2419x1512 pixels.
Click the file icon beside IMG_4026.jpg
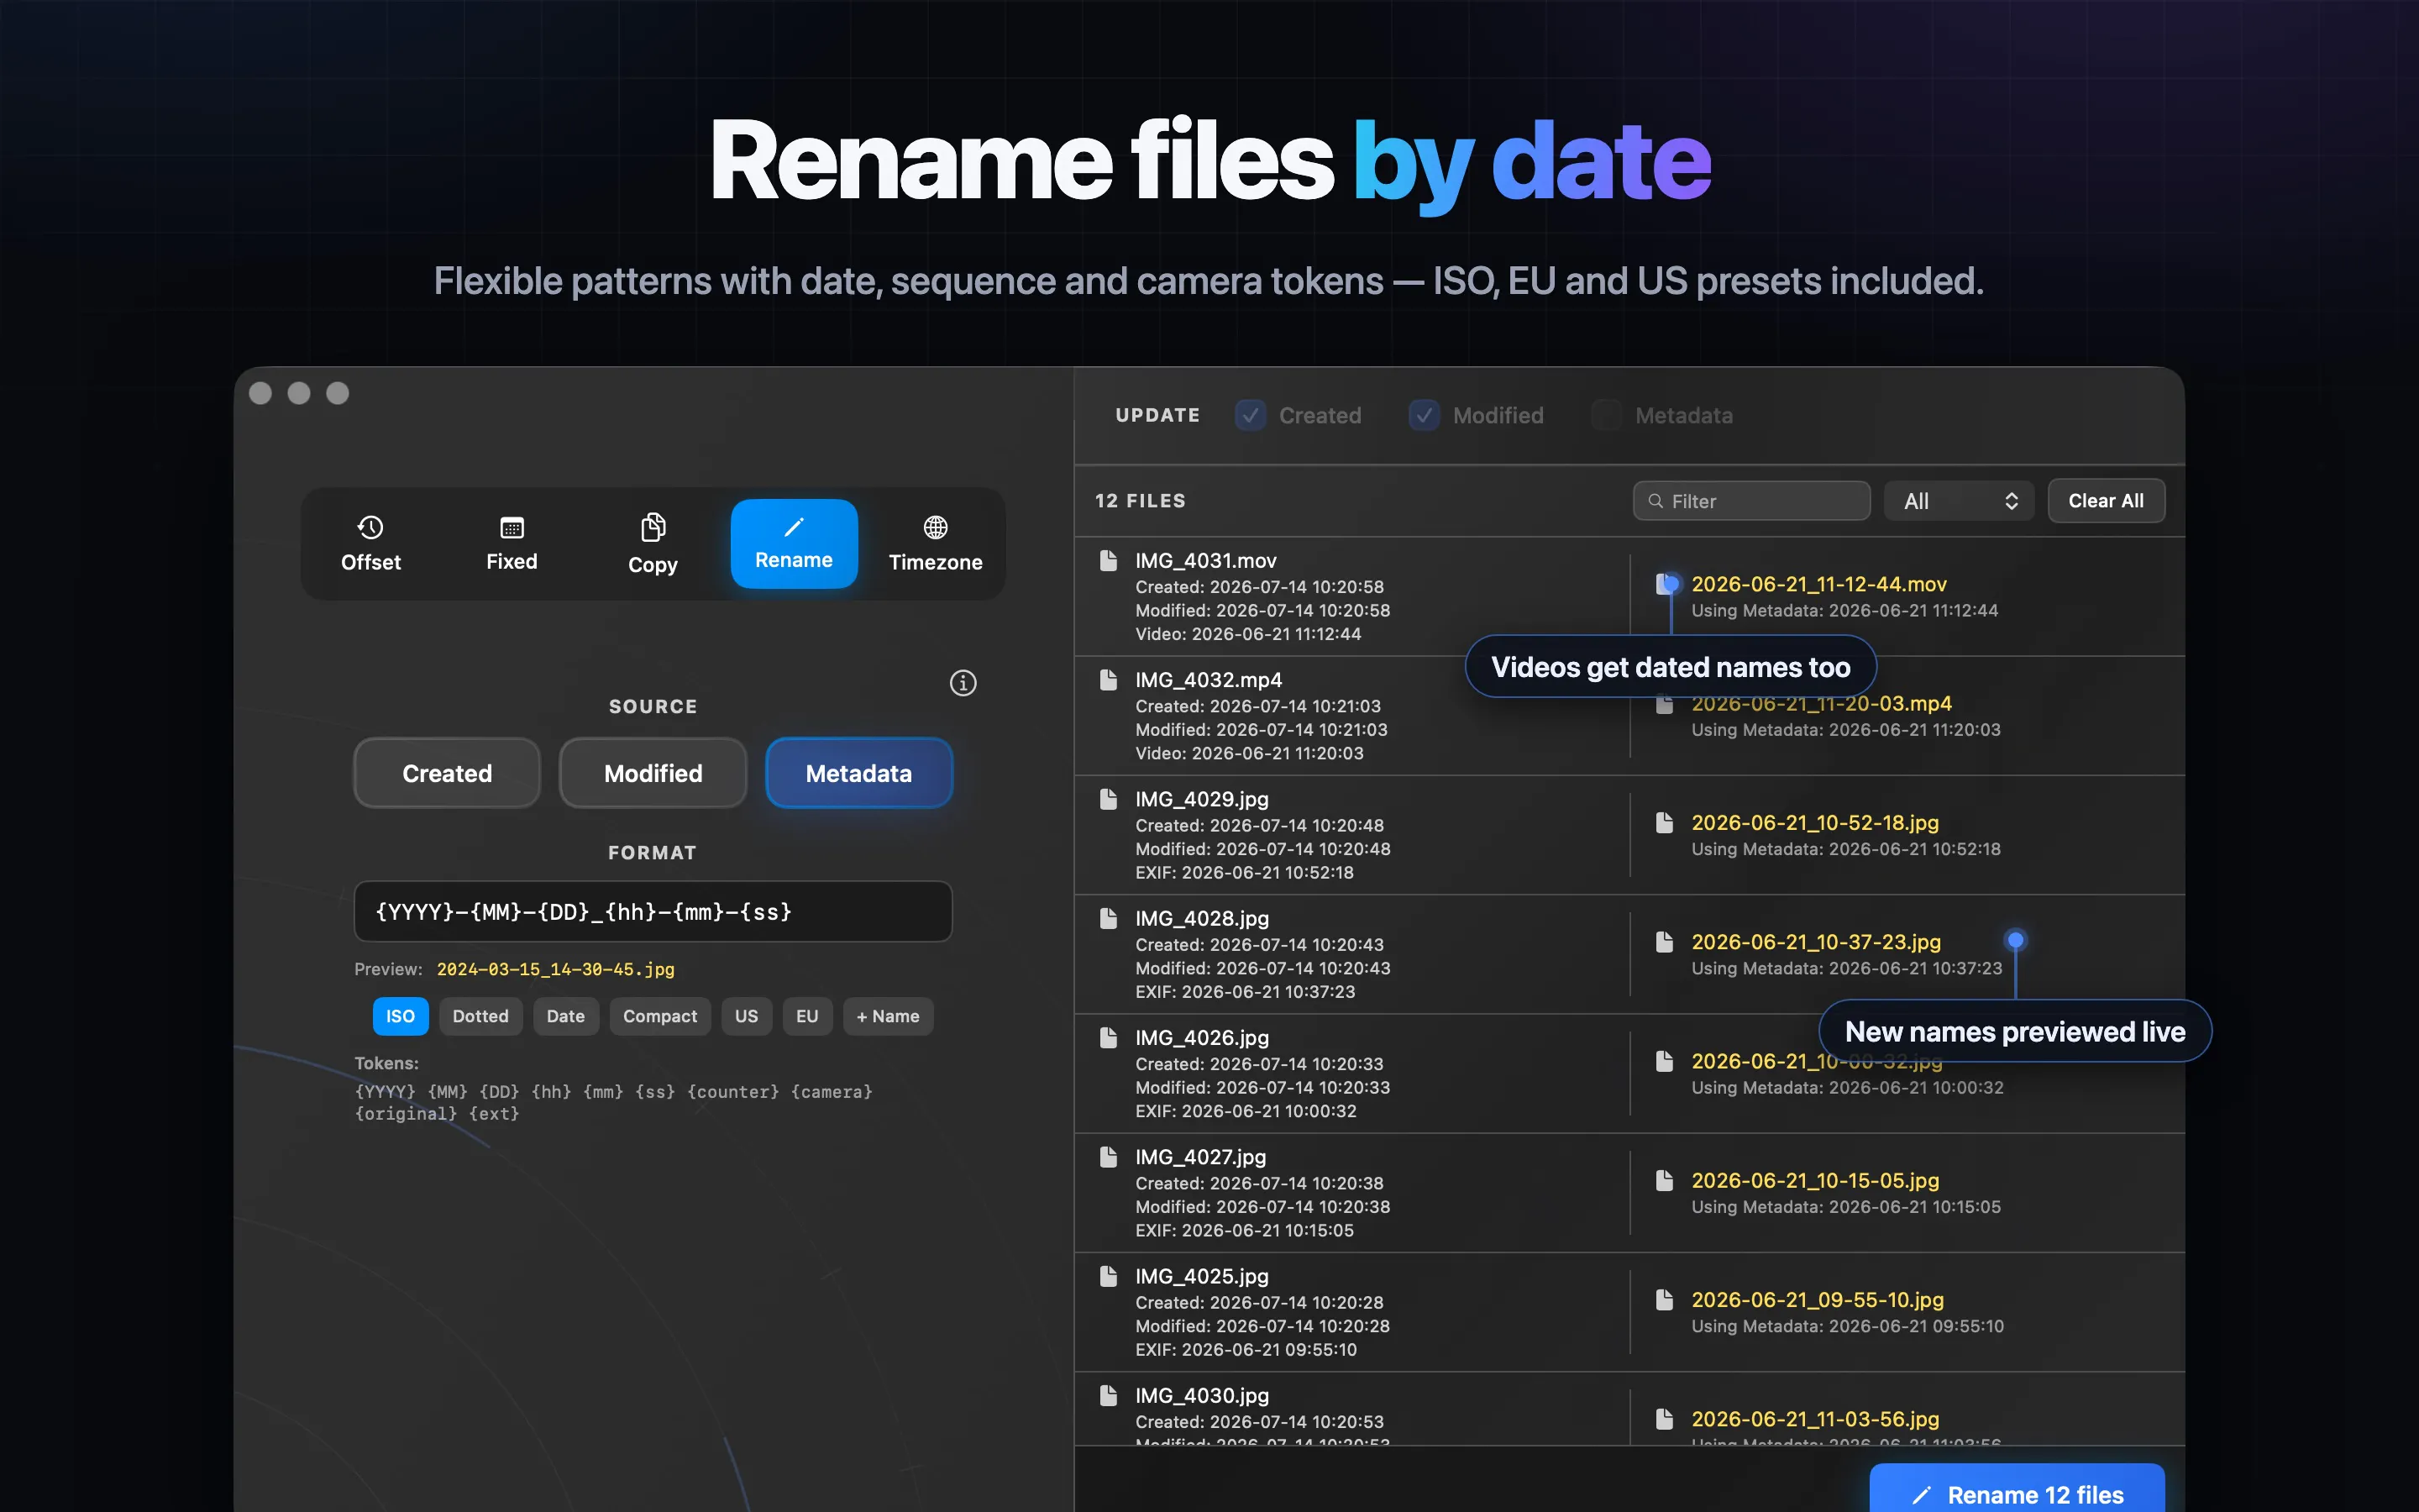[1108, 1037]
